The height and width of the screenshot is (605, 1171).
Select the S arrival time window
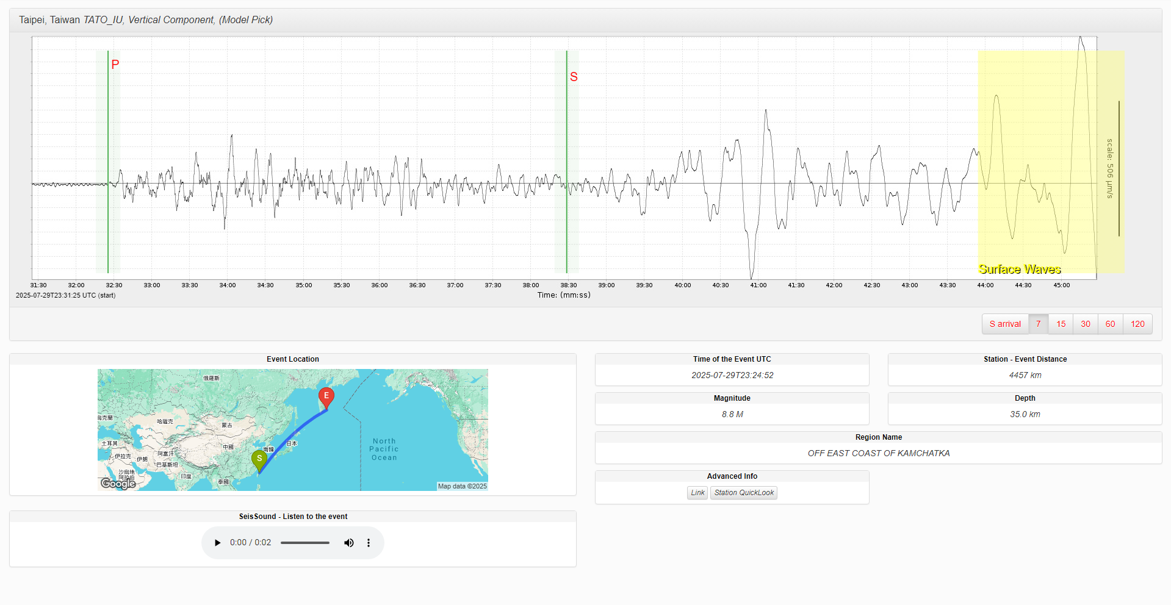pyautogui.click(x=1005, y=324)
